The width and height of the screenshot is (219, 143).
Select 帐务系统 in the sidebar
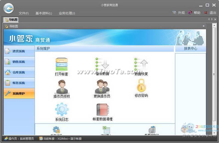(19, 83)
